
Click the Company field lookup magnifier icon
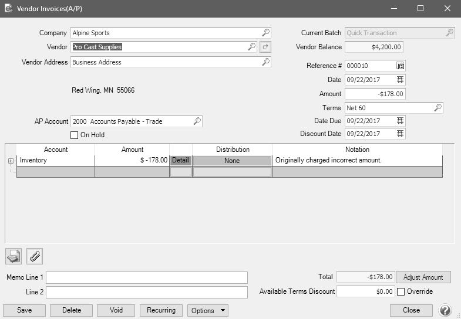265,33
